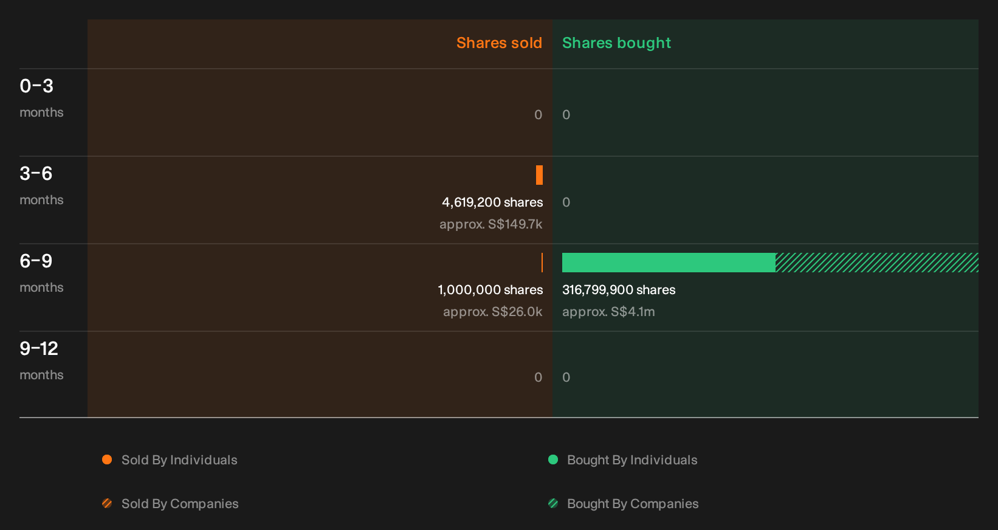Image resolution: width=998 pixels, height=530 pixels.
Task: Click the shares bought zero in 9-12 months
Action: pos(566,377)
